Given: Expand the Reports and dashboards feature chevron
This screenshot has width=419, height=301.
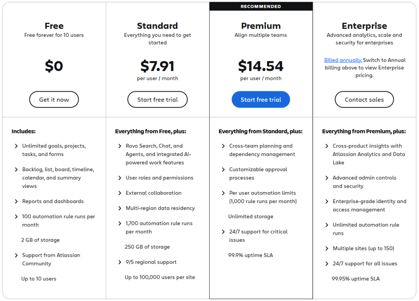Looking at the screenshot, I should tap(16, 201).
